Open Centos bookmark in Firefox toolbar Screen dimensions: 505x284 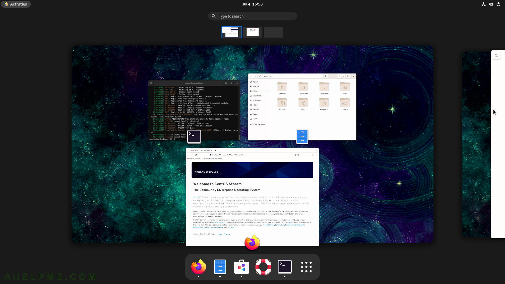coord(191,159)
